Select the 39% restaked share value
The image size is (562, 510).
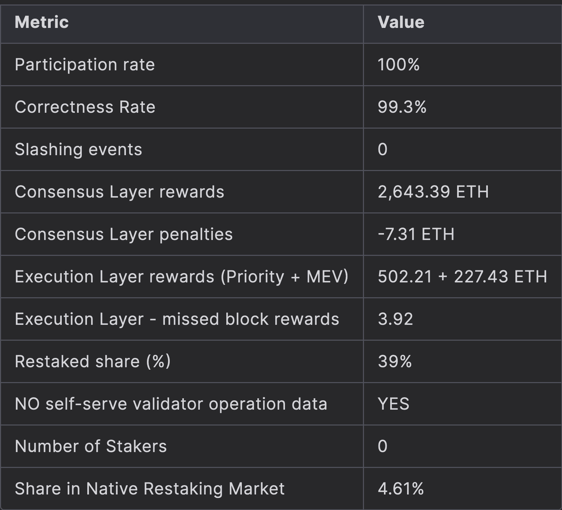(395, 362)
